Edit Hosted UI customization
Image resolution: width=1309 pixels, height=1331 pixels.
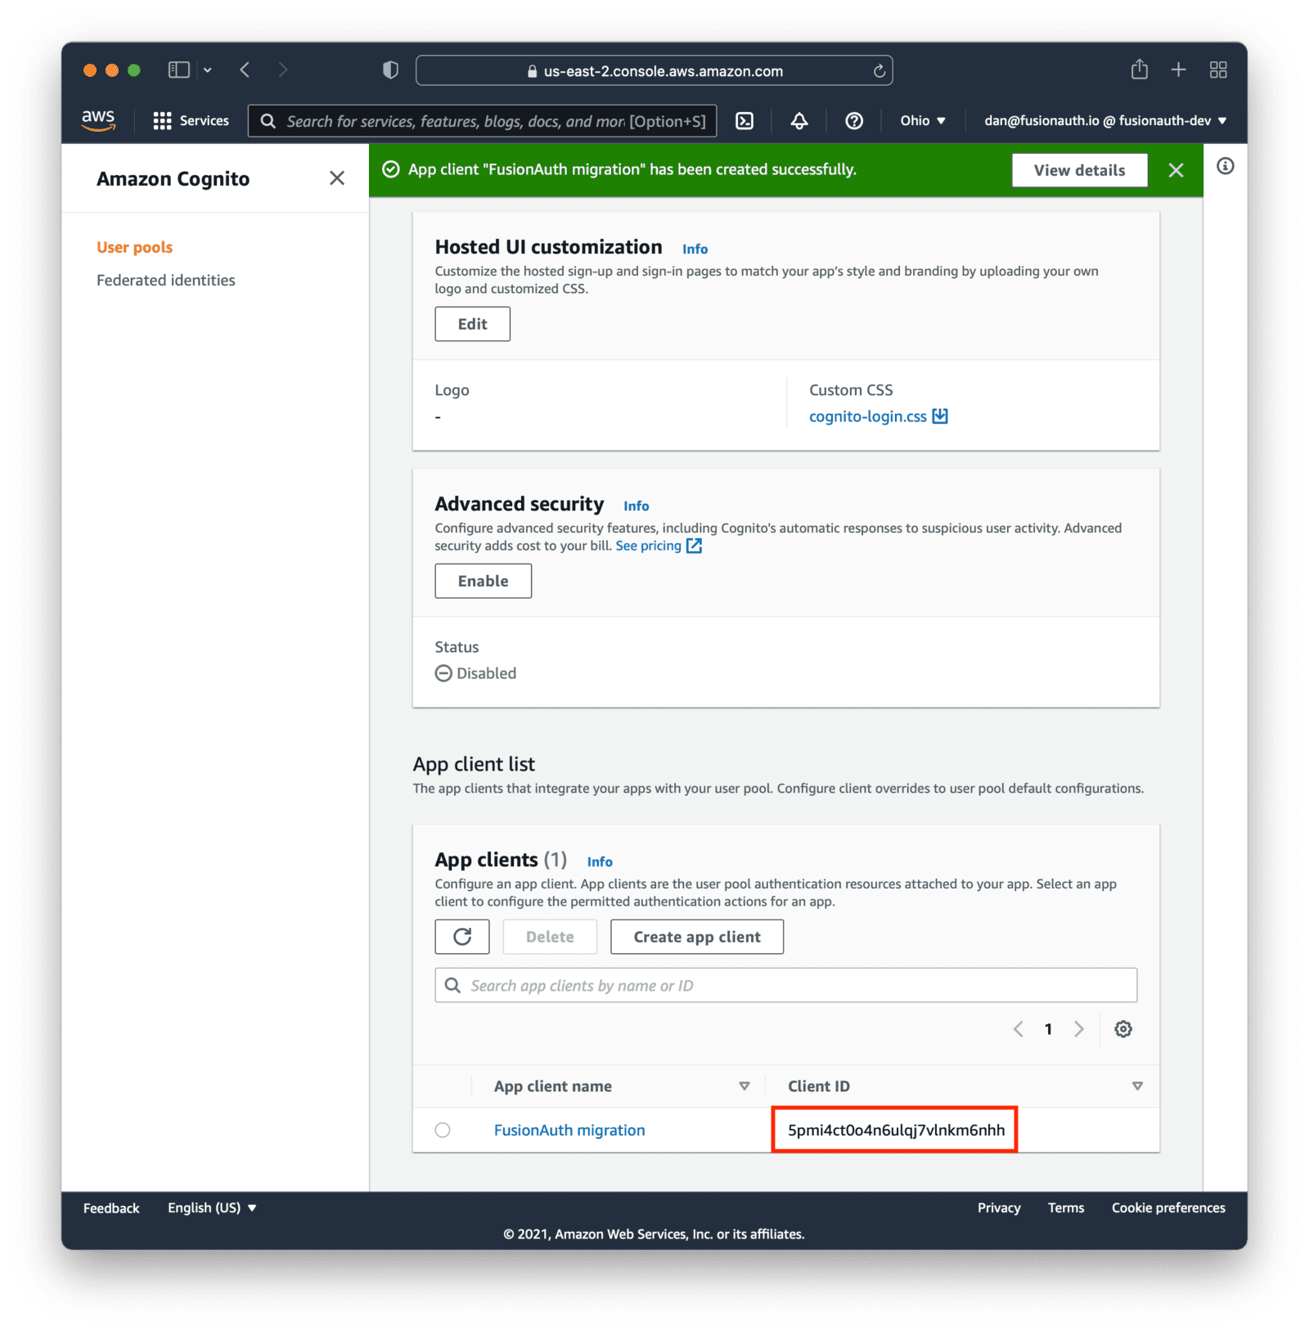tap(472, 324)
